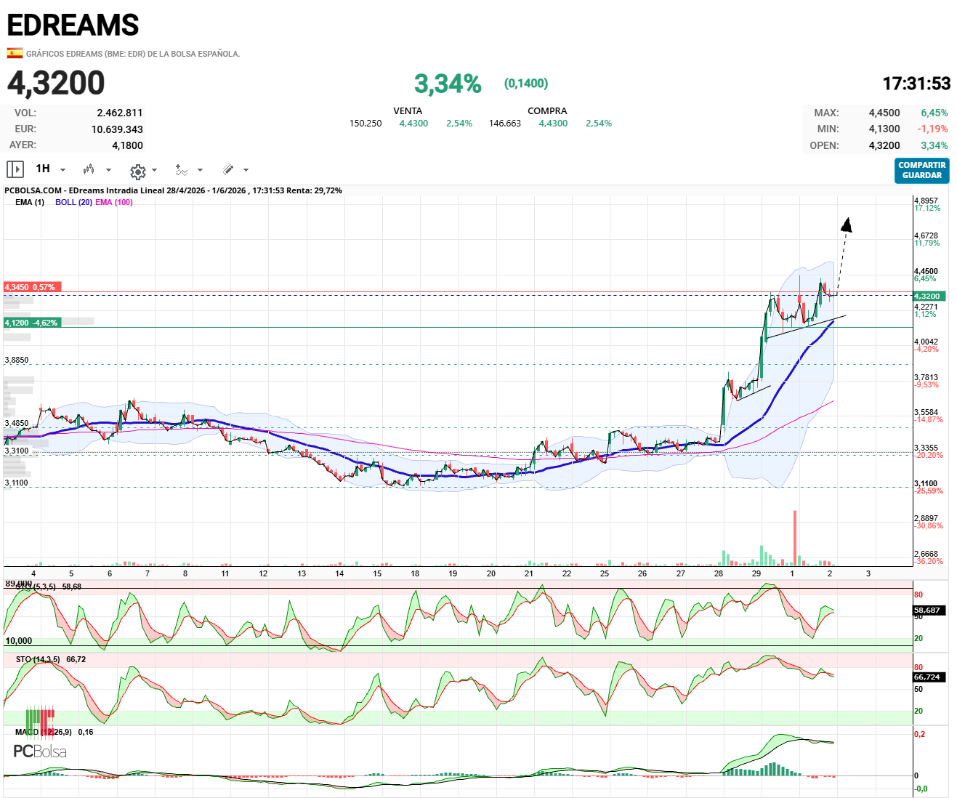Open the 1H timeframe dropdown
Screen dimensions: 957x798
[51, 169]
